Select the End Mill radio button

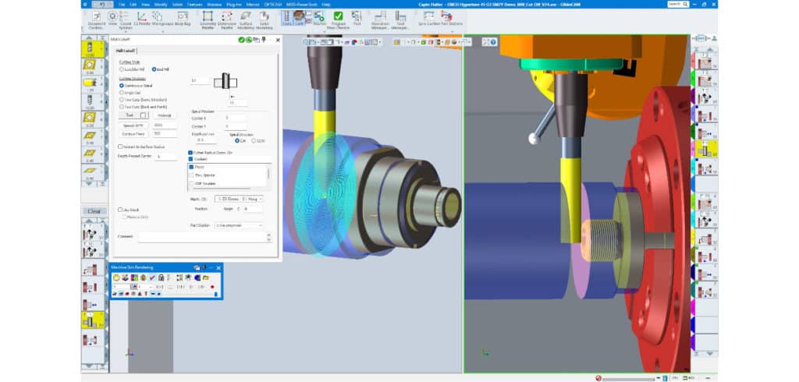(154, 69)
